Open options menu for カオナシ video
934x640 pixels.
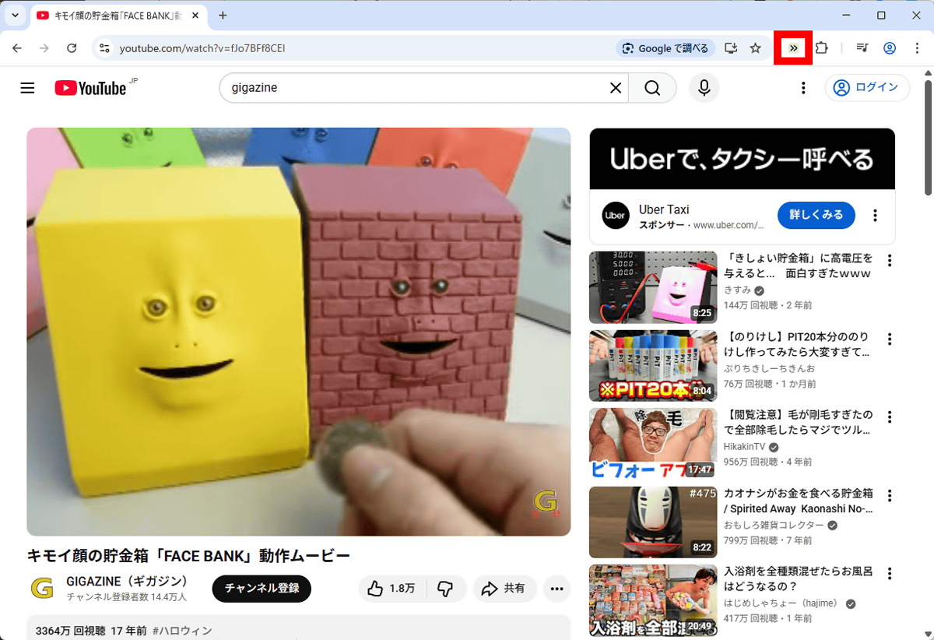click(x=890, y=496)
